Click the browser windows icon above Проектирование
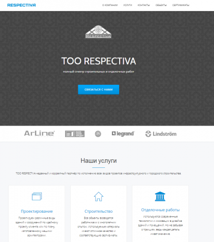This screenshot has height=242, width=214. (x=37, y=196)
